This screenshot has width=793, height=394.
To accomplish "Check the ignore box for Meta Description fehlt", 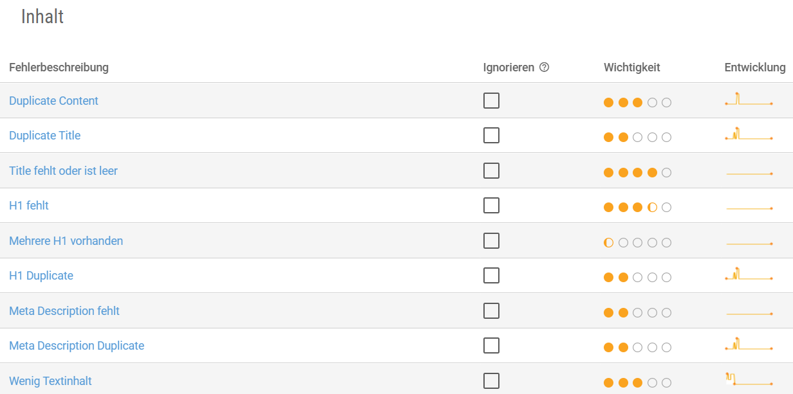I will (x=491, y=311).
